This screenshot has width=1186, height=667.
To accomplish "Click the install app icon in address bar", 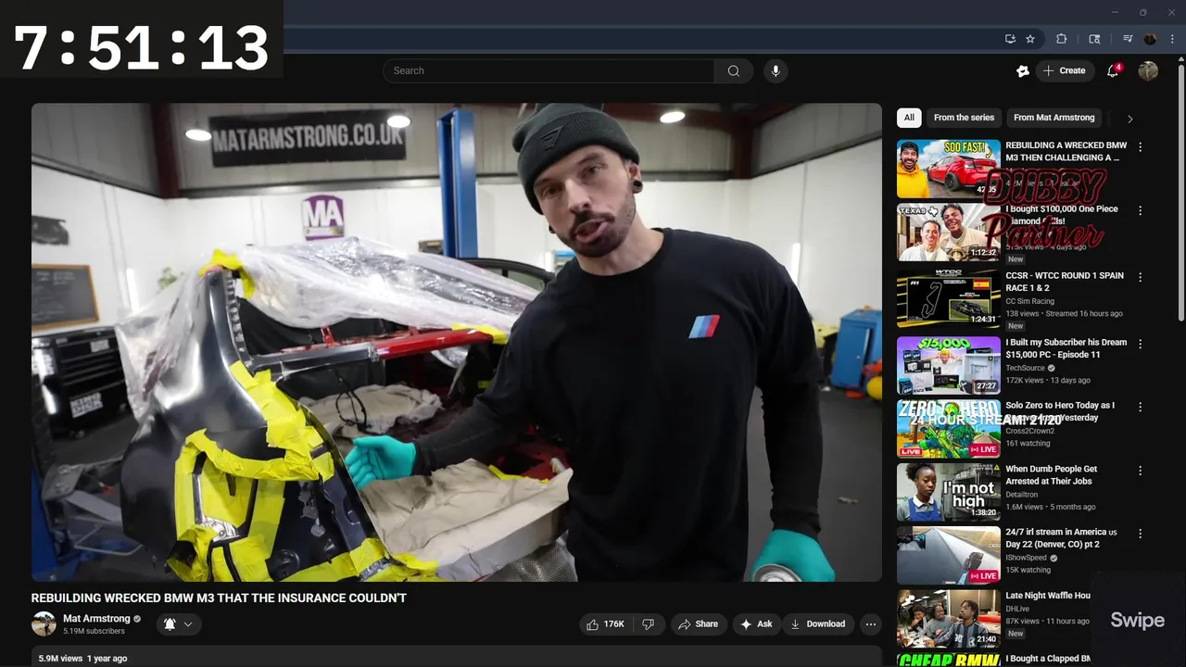I will (1010, 39).
